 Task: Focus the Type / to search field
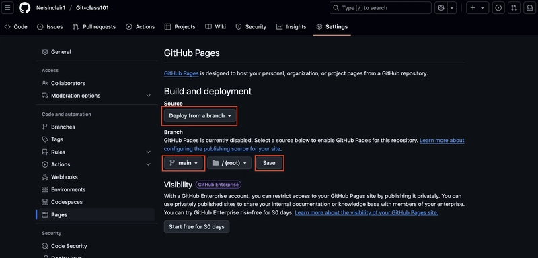click(x=380, y=7)
